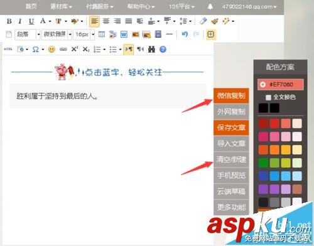
Task: Apply superscript formatting
Action: (x=75, y=49)
